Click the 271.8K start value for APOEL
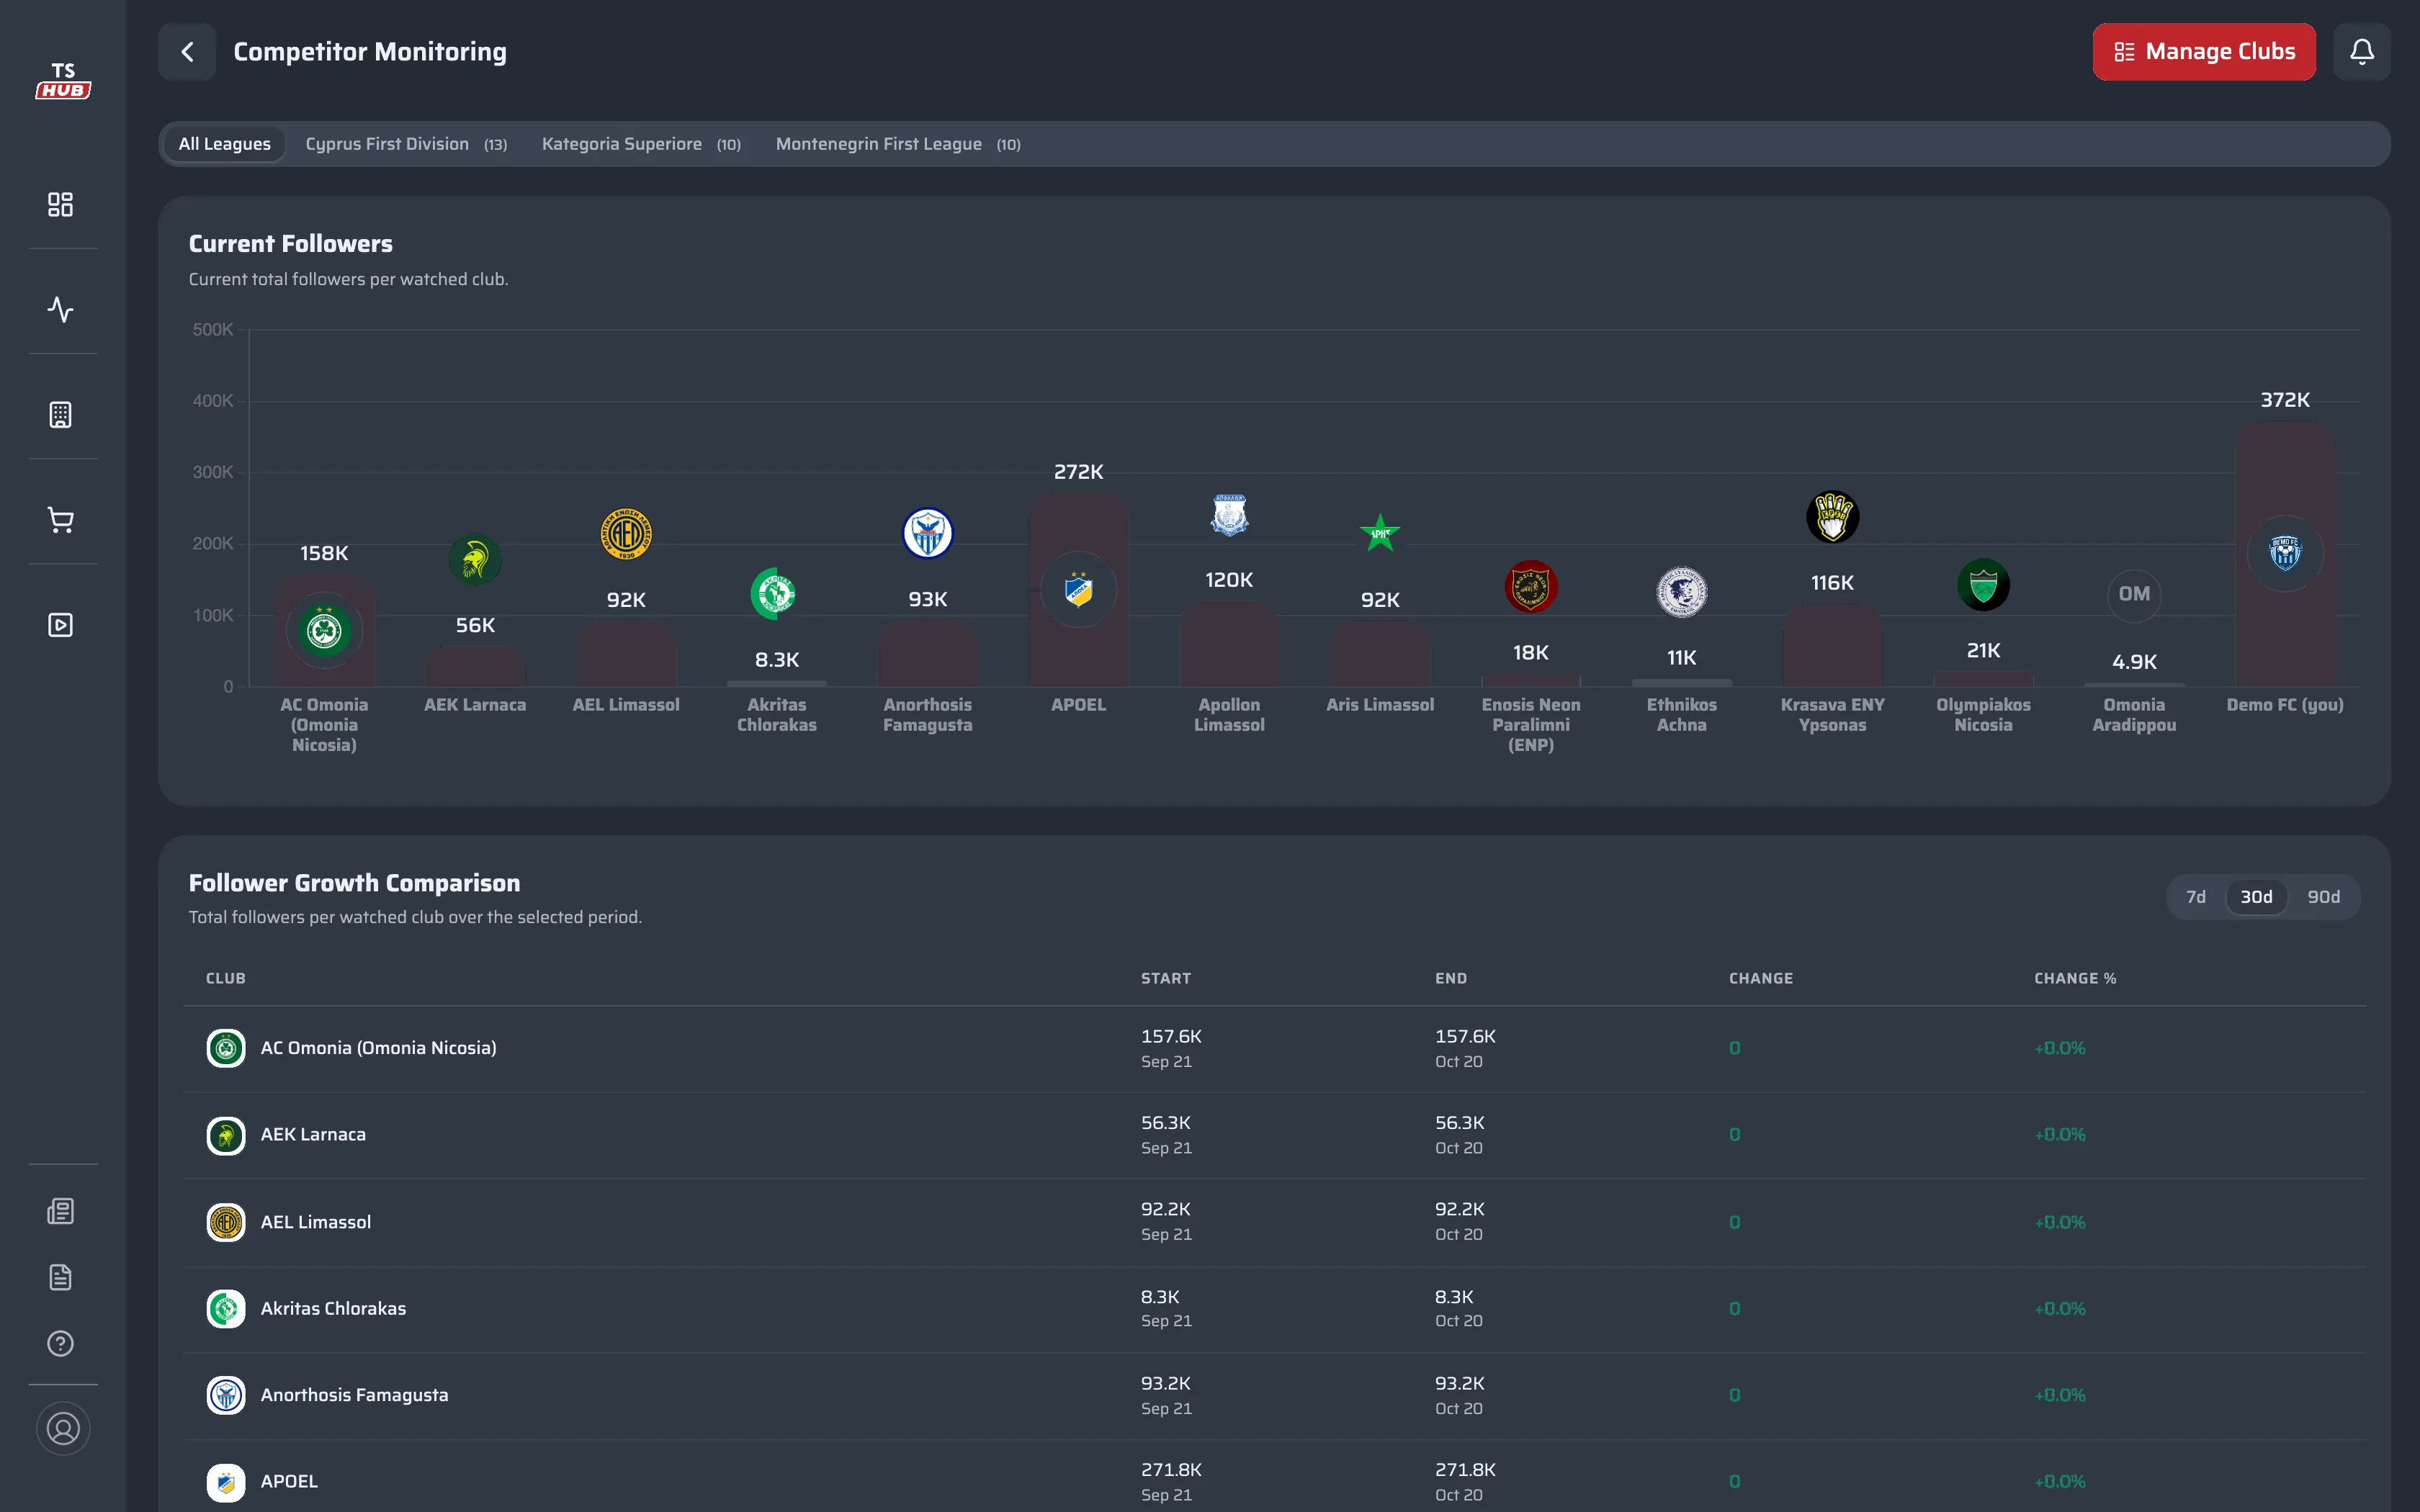2420x1512 pixels. pos(1171,1469)
